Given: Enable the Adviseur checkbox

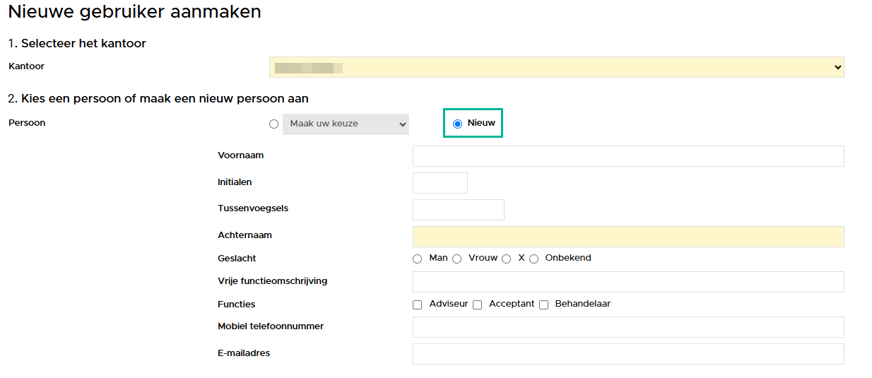Looking at the screenshot, I should coord(418,305).
